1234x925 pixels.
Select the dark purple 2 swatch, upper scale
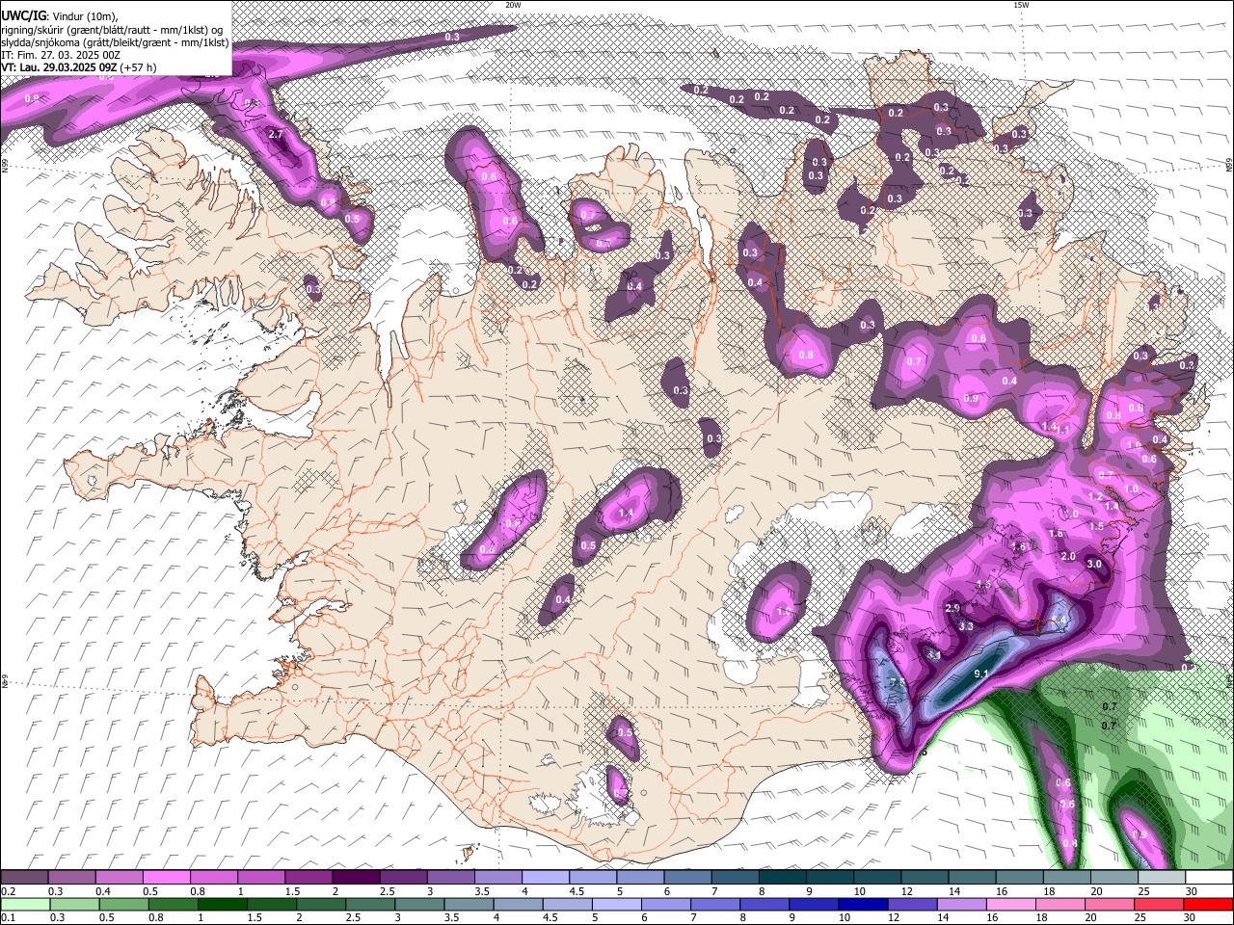click(x=356, y=878)
